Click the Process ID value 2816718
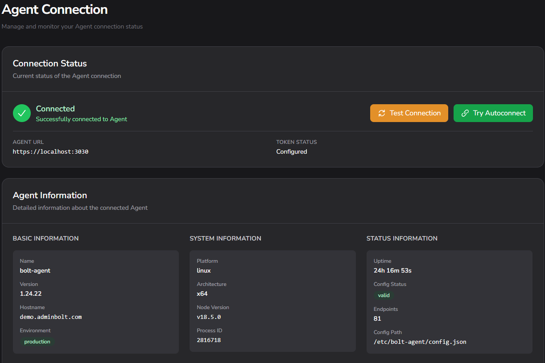Viewport: 545px width, 363px height. pos(209,340)
